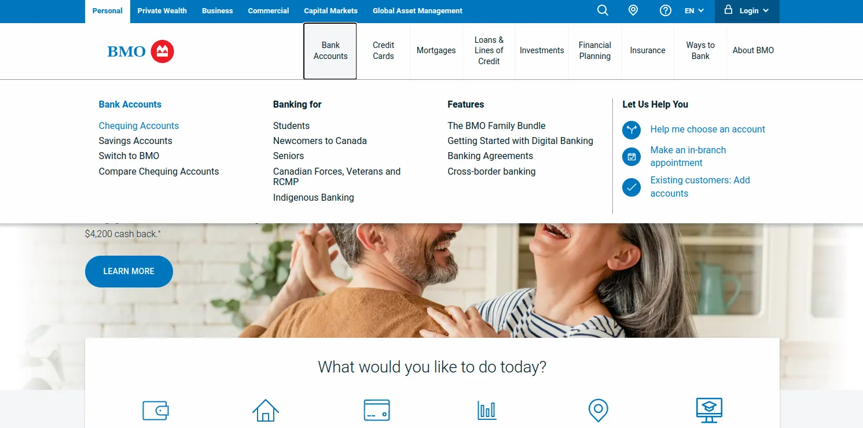
Task: Switch to the Commercial tab
Action: point(269,11)
